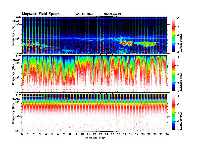Click the 'Magnetic Field Spectra' title
This screenshot has height=154, width=199.
41,14
